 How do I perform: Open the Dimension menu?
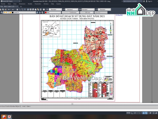pos(22,4)
